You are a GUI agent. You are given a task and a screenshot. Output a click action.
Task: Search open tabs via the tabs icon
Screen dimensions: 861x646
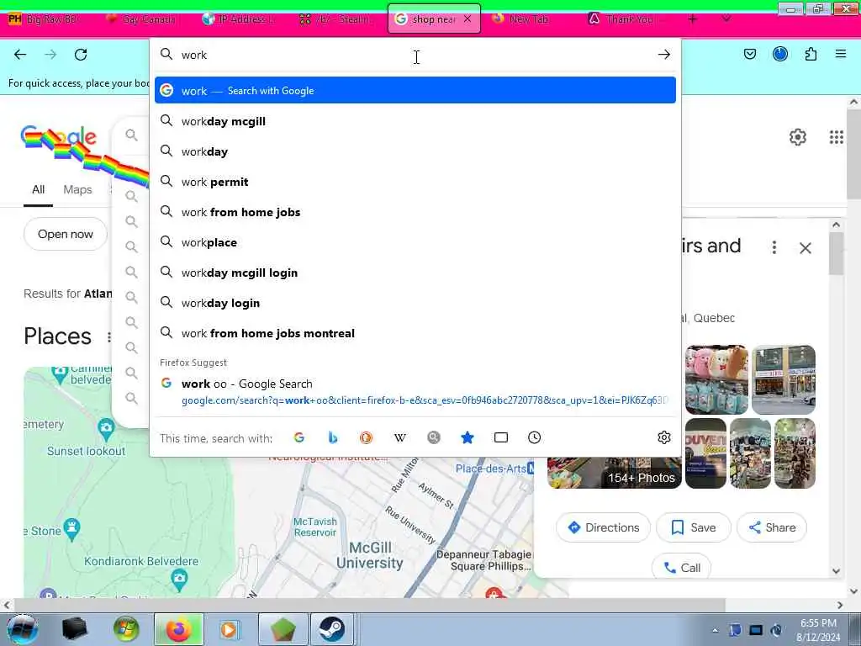[501, 437]
